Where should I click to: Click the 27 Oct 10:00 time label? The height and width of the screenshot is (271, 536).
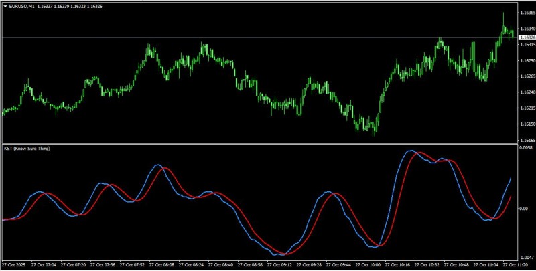pyautogui.click(x=368, y=265)
